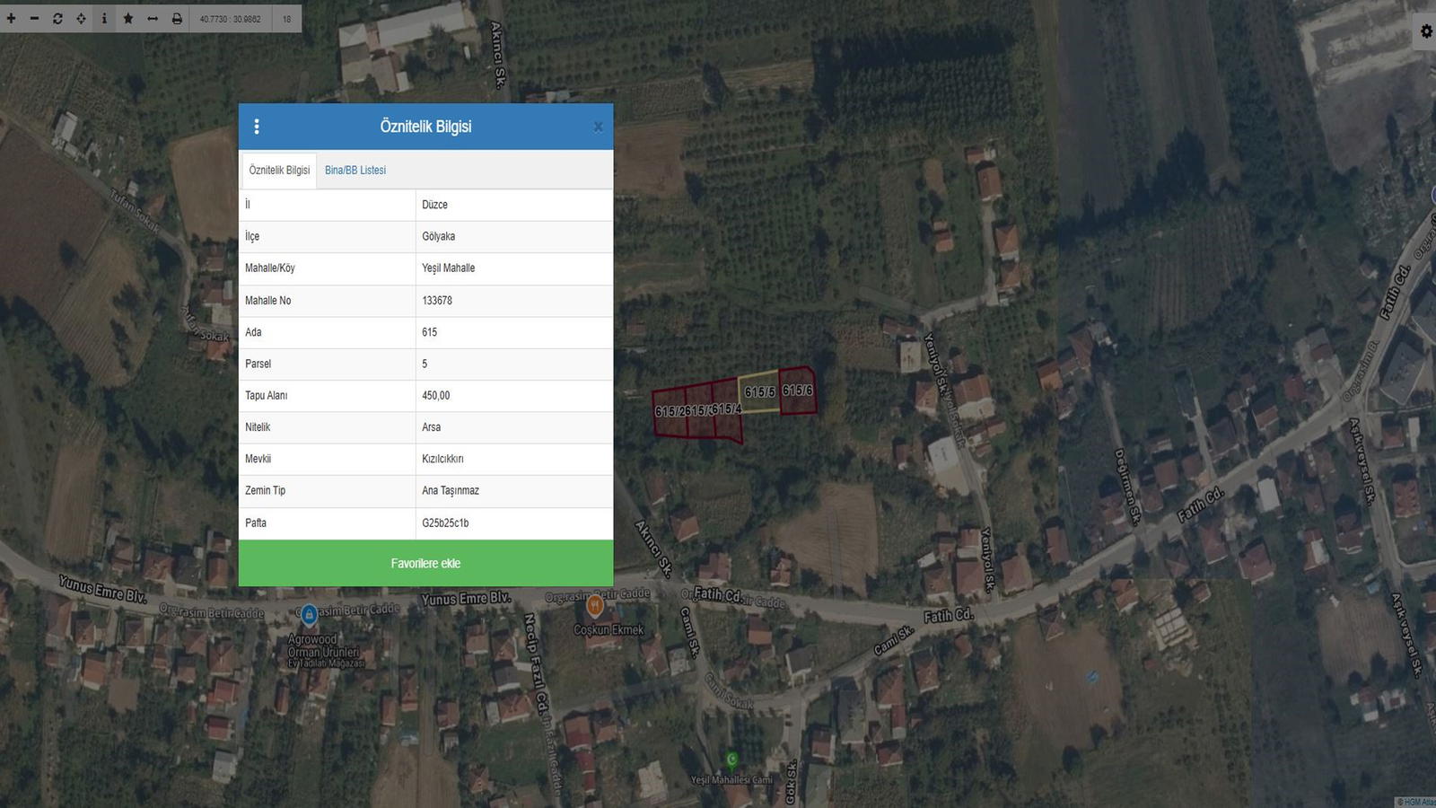1436x808 pixels.
Task: Activate the locate crosshair tool
Action: click(x=81, y=18)
